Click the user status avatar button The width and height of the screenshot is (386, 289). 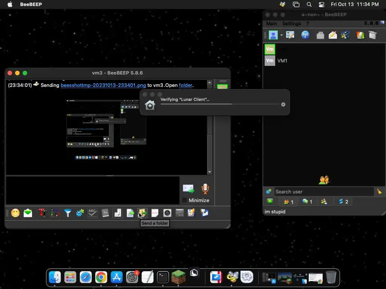273,35
